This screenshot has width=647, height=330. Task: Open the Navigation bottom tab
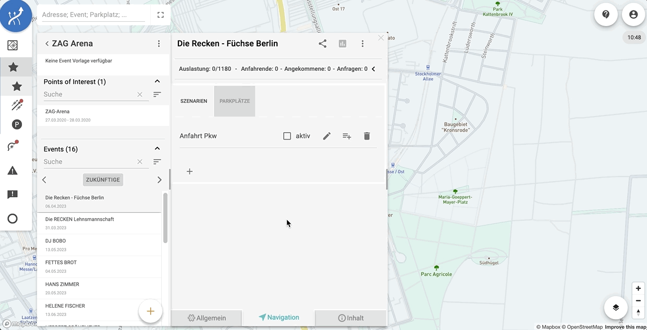[x=279, y=318]
